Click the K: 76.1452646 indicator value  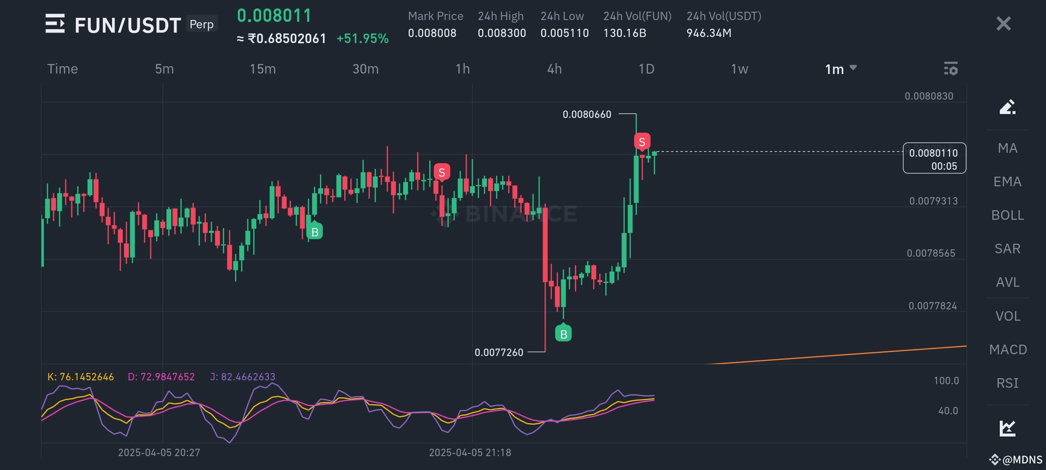[x=81, y=377]
